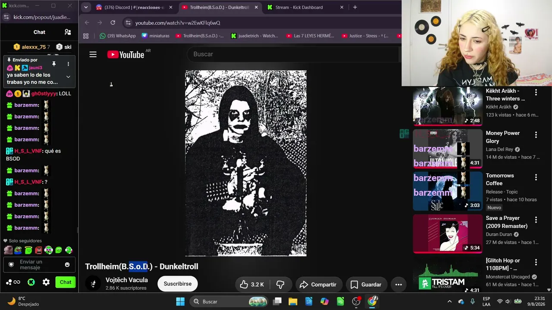Open the ESP LAA language switcher

pyautogui.click(x=486, y=301)
